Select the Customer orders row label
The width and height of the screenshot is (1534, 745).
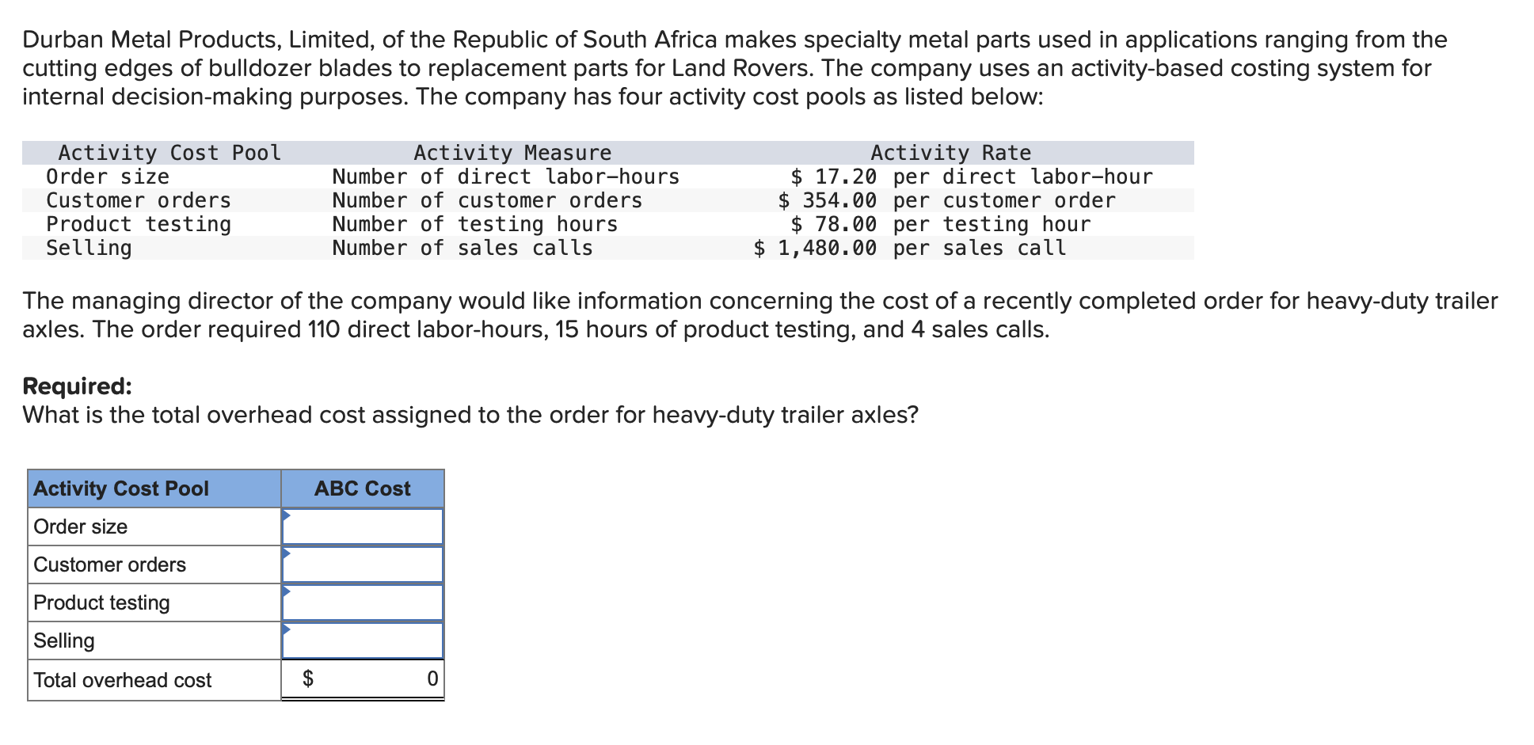[x=109, y=564]
